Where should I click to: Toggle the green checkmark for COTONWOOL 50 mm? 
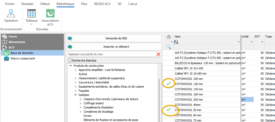pyautogui.click(x=169, y=110)
